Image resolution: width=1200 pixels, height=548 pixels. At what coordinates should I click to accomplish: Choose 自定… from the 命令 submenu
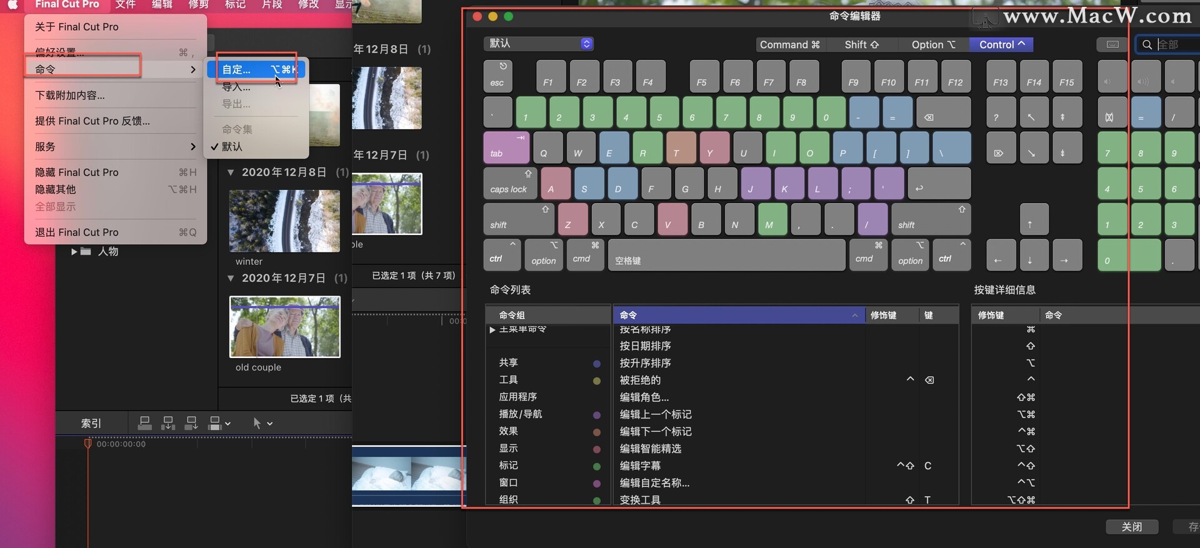(257, 69)
